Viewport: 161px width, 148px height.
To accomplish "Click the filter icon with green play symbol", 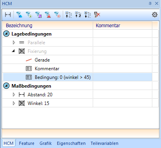I will click(x=29, y=15).
